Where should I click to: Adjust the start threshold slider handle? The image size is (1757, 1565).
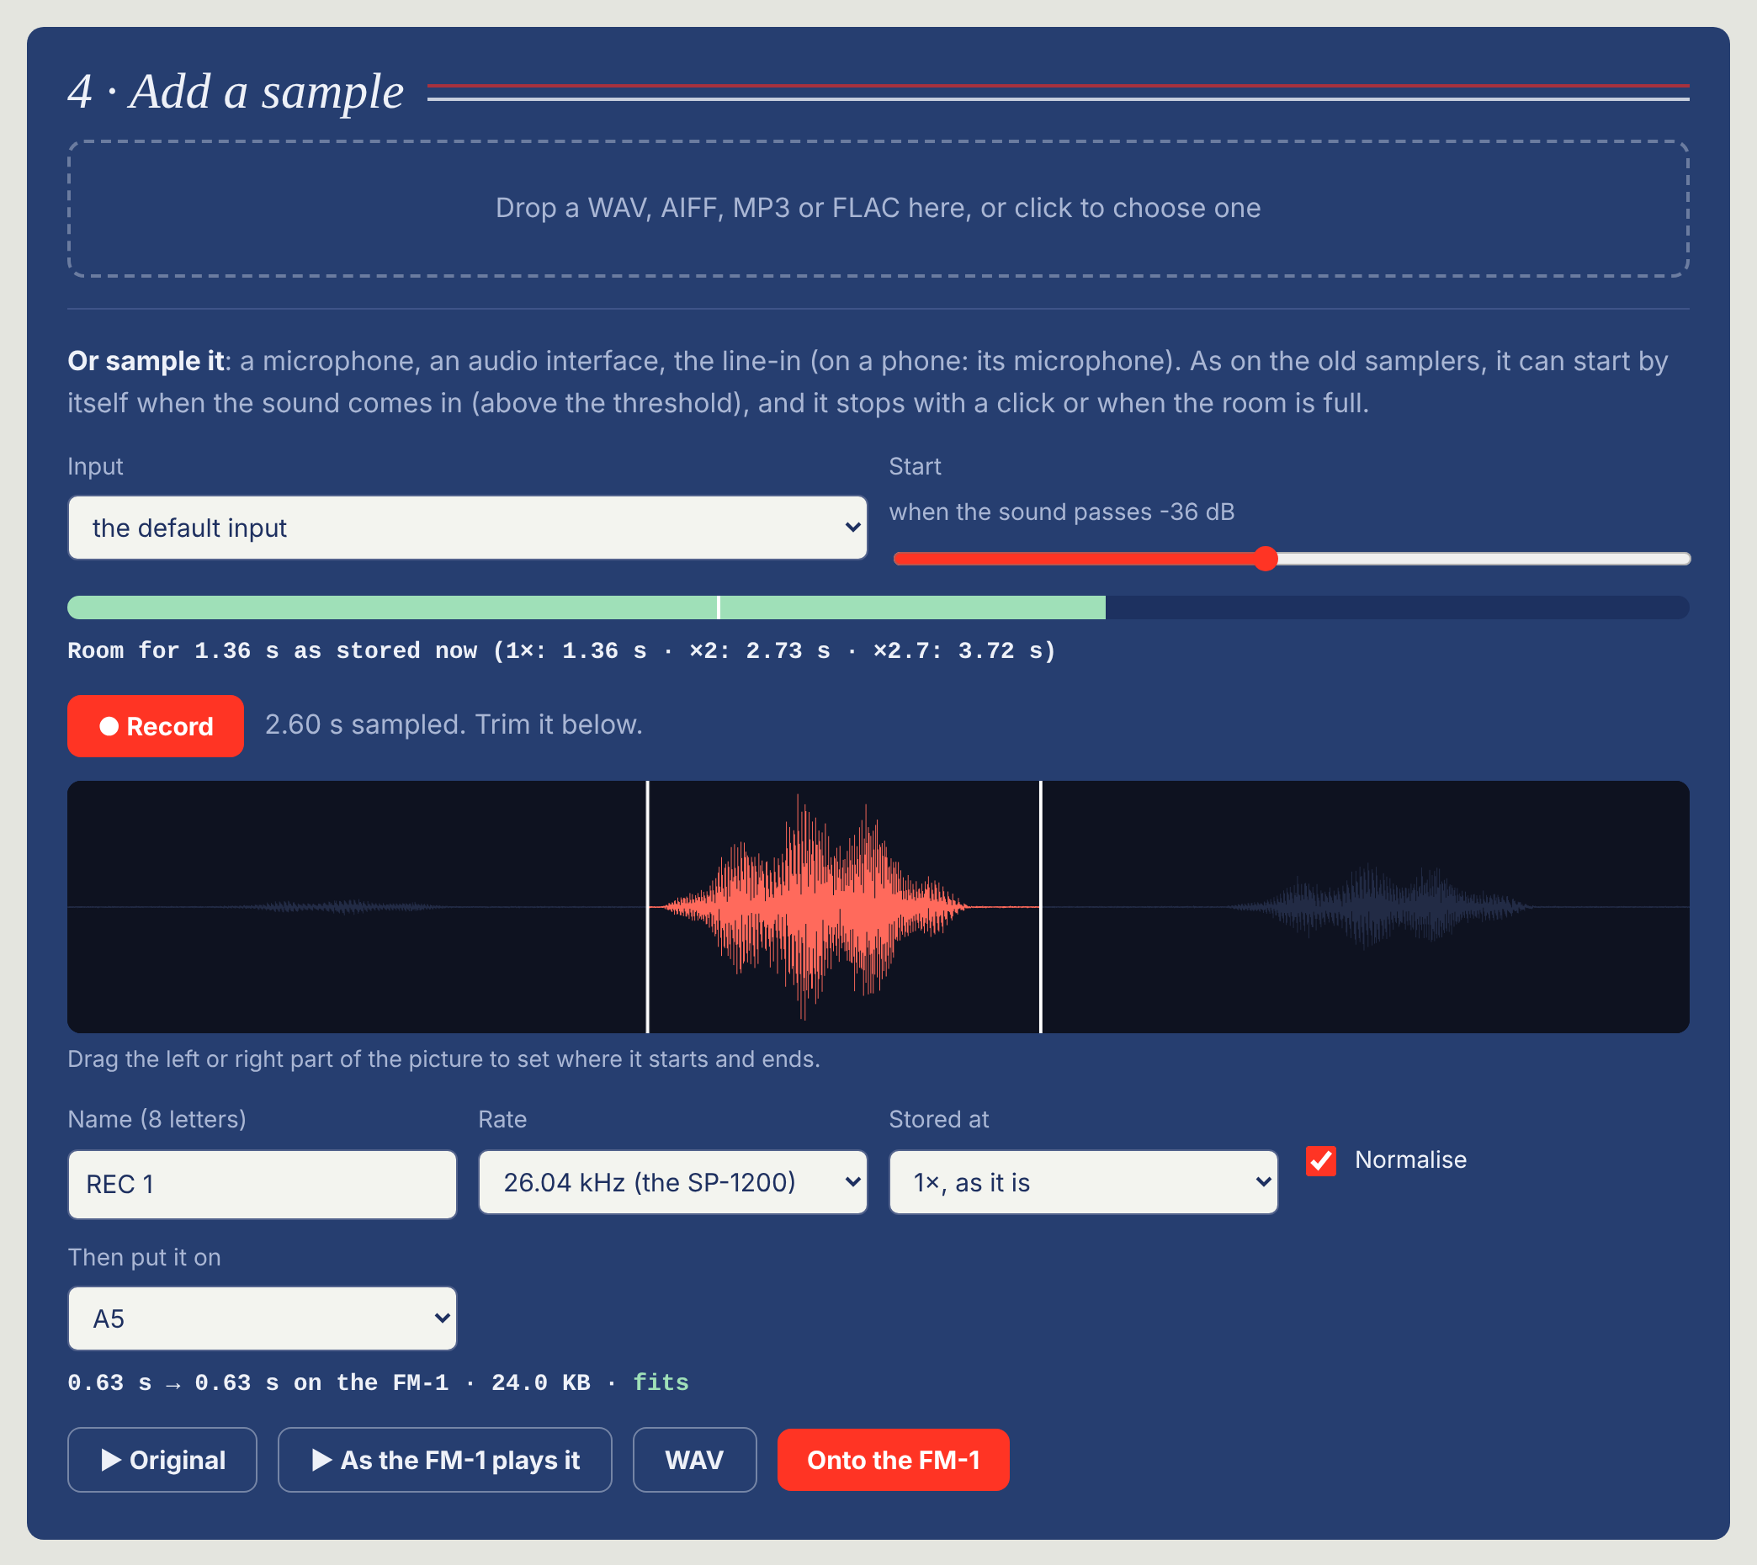(x=1265, y=559)
